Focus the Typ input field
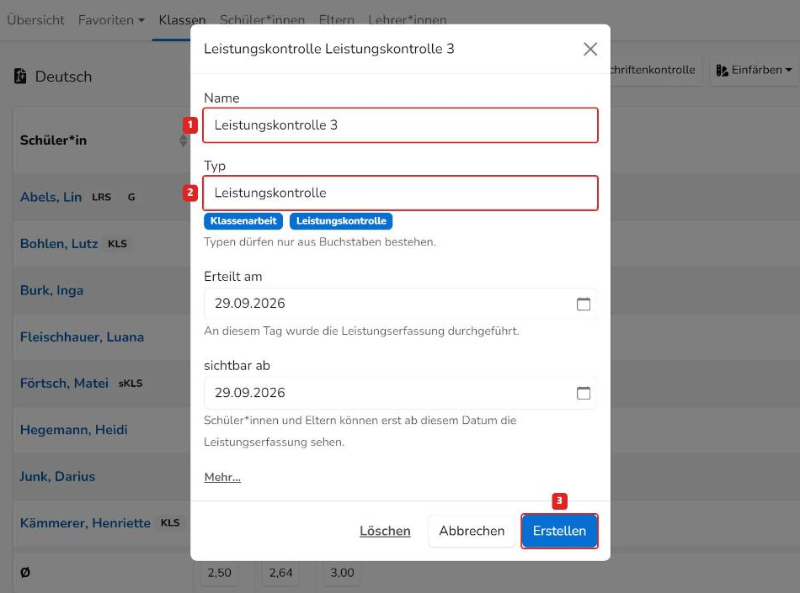 pyautogui.click(x=401, y=193)
